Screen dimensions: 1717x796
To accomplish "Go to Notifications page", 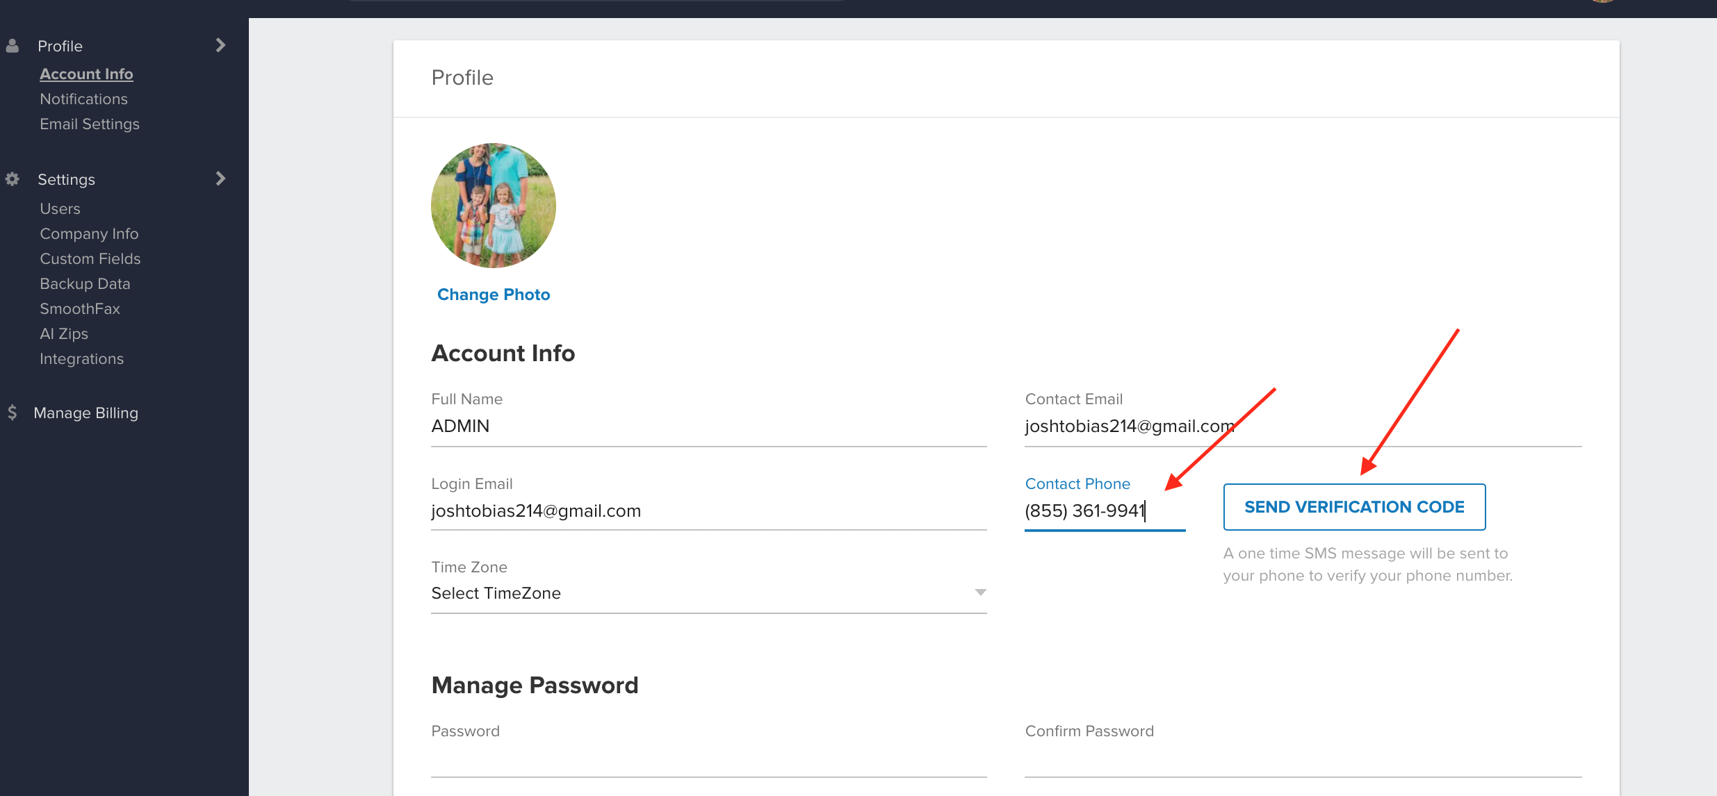I will pos(83,99).
